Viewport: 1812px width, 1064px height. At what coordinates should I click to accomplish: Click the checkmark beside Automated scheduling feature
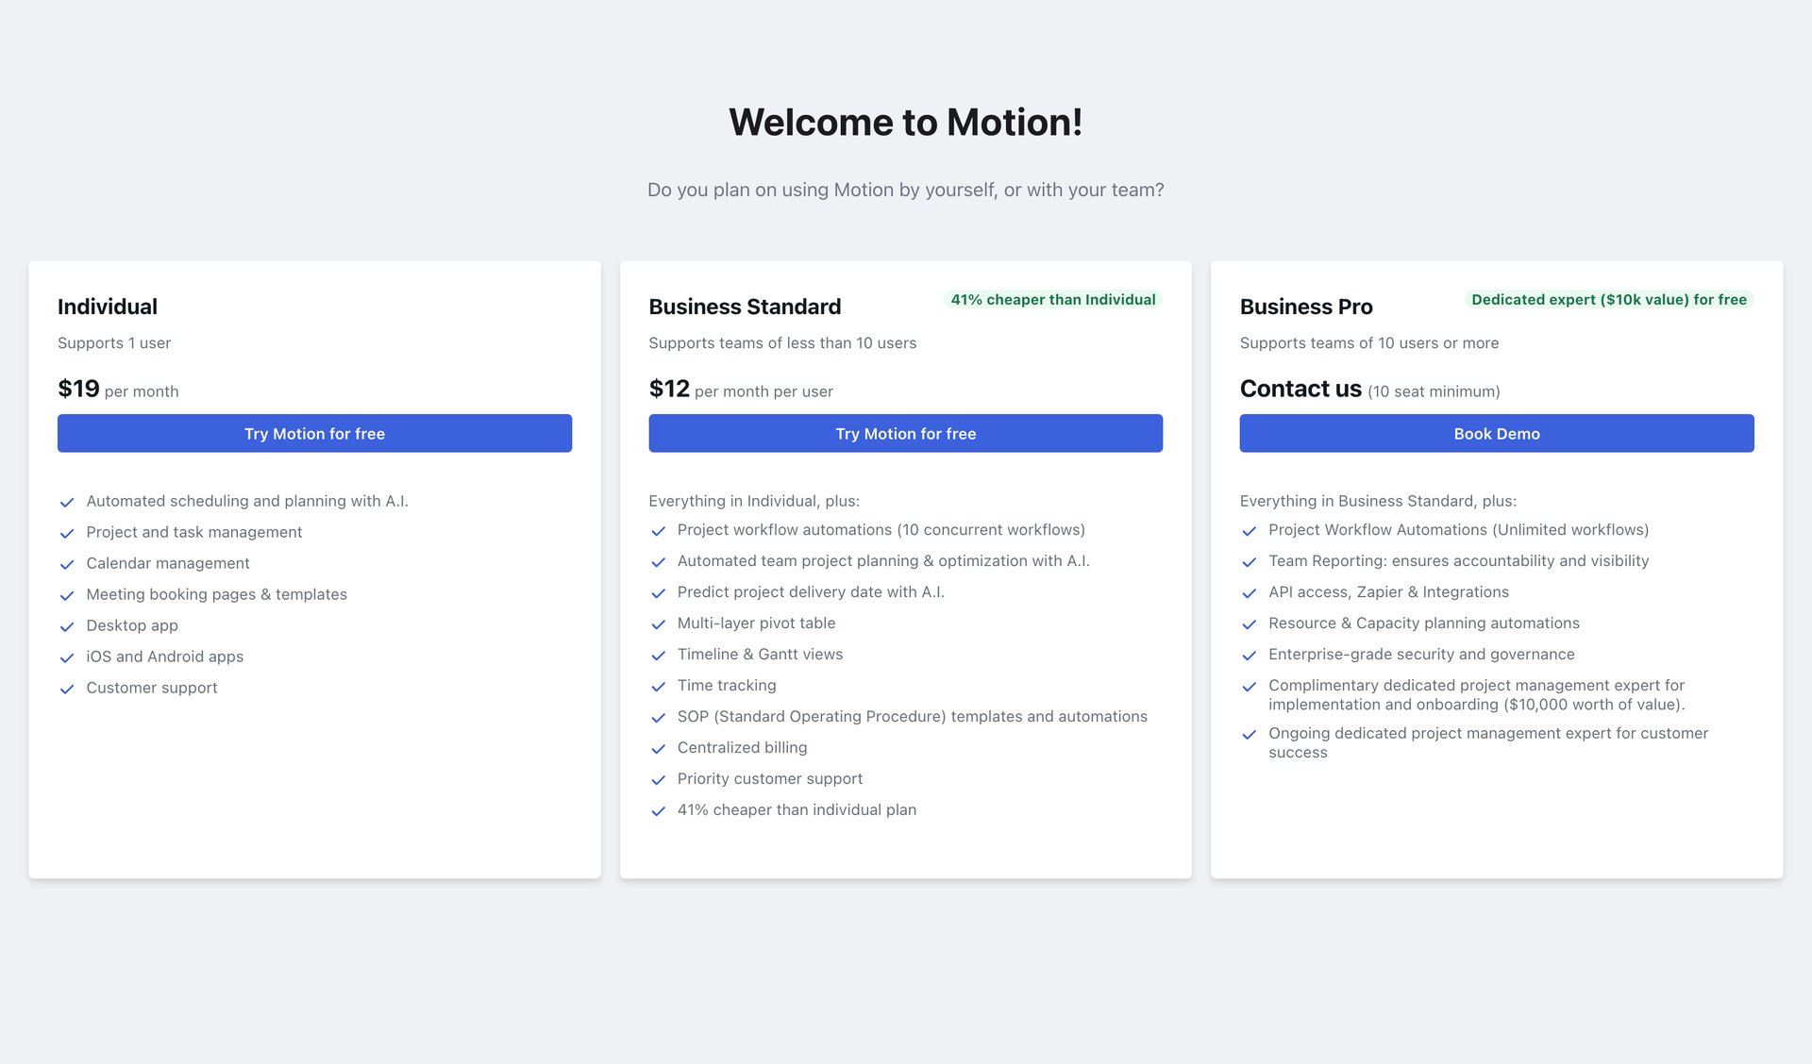click(67, 502)
